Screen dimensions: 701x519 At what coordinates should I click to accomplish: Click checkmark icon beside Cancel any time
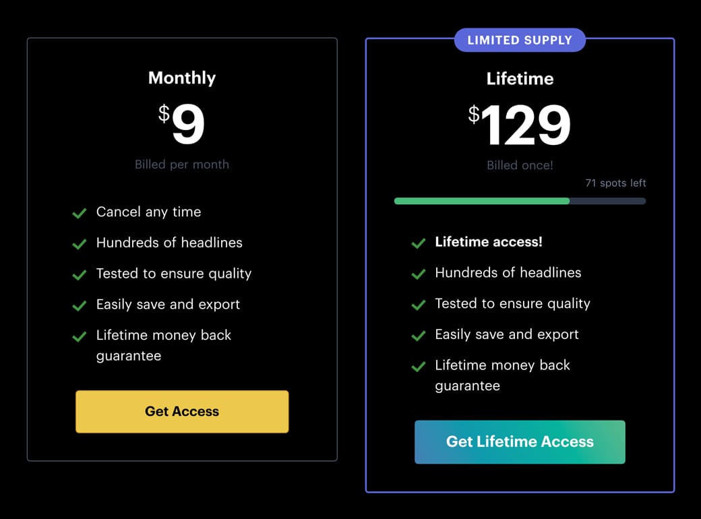point(80,213)
